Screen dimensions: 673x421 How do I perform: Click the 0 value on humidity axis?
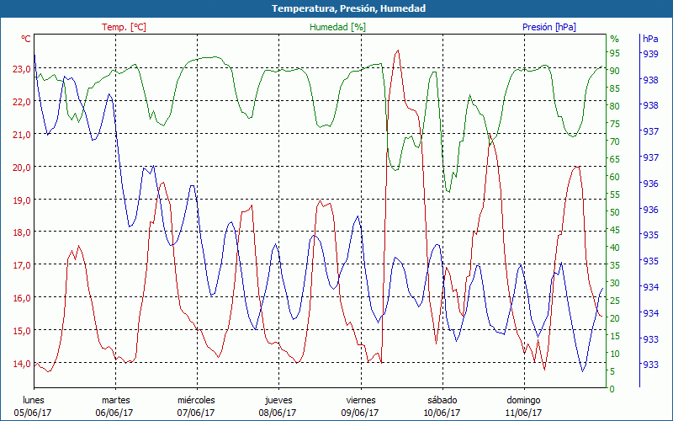tap(612, 389)
